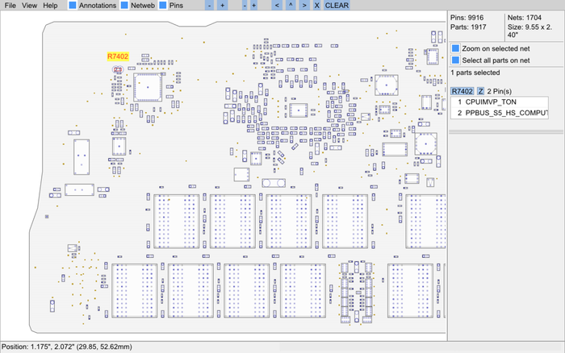Click the X button beside CLEAR
The height and width of the screenshot is (353, 565).
click(x=316, y=6)
